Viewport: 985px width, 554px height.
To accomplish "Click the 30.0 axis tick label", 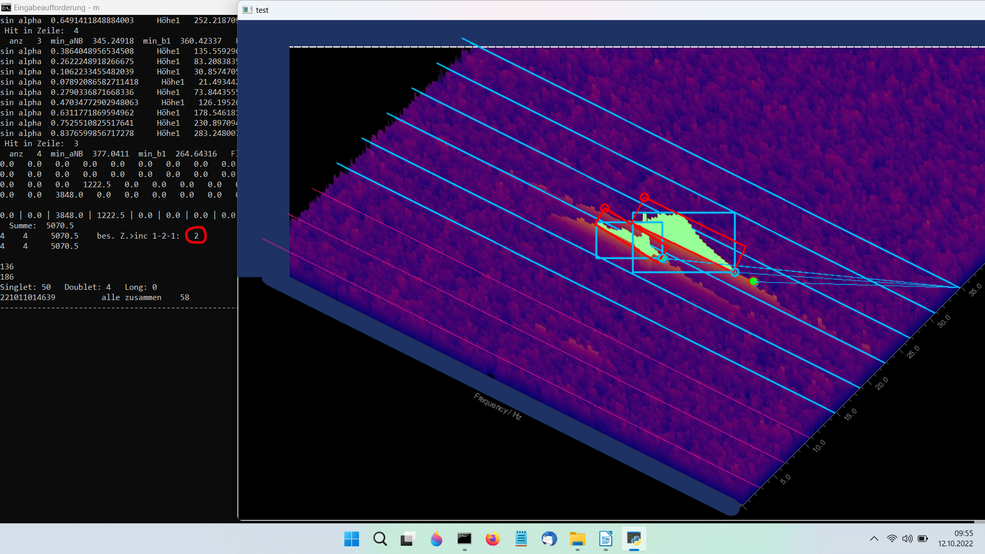I will point(943,322).
